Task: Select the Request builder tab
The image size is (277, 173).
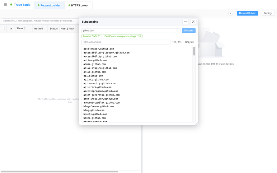Action: [x=49, y=5]
